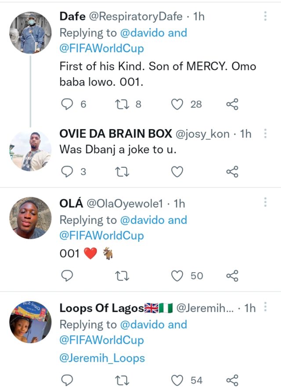Reply to OVIE DA BRAIN BOX tweet
281x392 pixels.
click(67, 172)
